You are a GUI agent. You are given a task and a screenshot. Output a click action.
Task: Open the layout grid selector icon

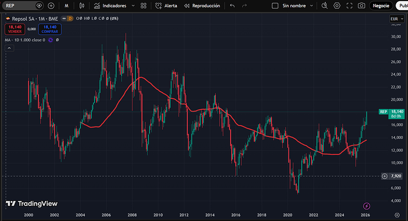point(143,6)
